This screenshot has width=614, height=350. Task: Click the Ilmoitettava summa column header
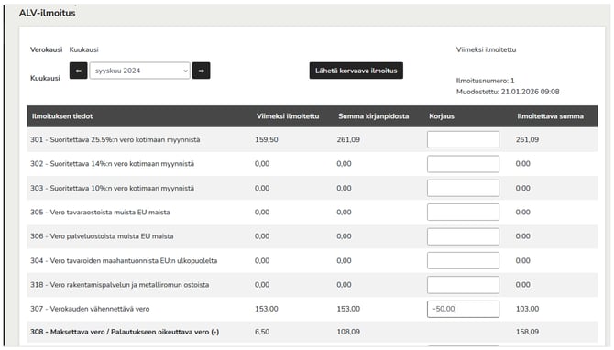550,116
